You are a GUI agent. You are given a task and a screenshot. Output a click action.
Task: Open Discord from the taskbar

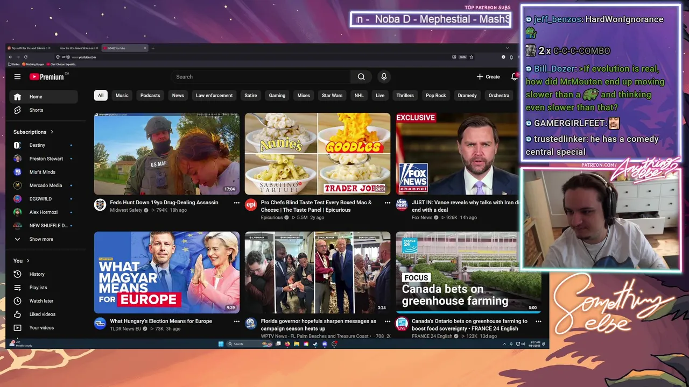(x=325, y=344)
